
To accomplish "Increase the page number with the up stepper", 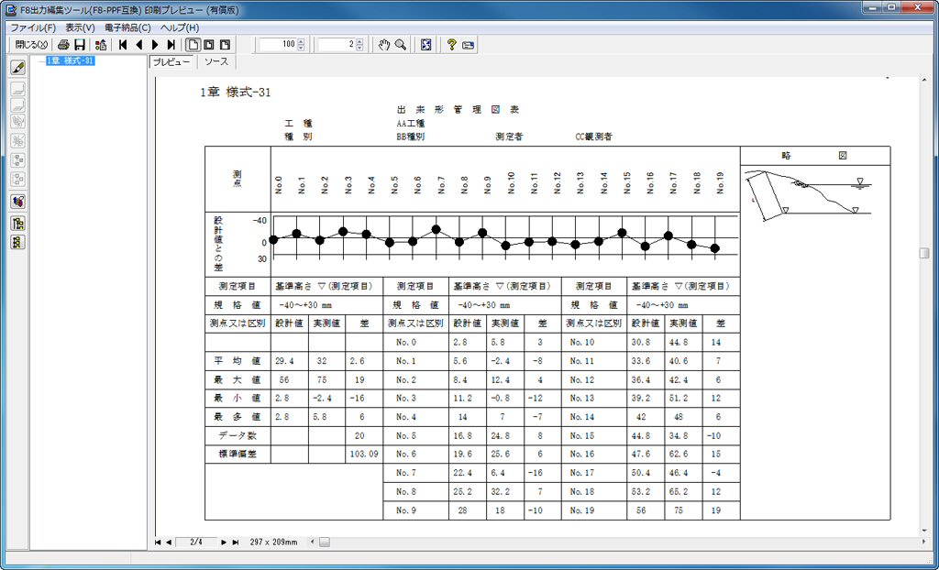I will [359, 41].
